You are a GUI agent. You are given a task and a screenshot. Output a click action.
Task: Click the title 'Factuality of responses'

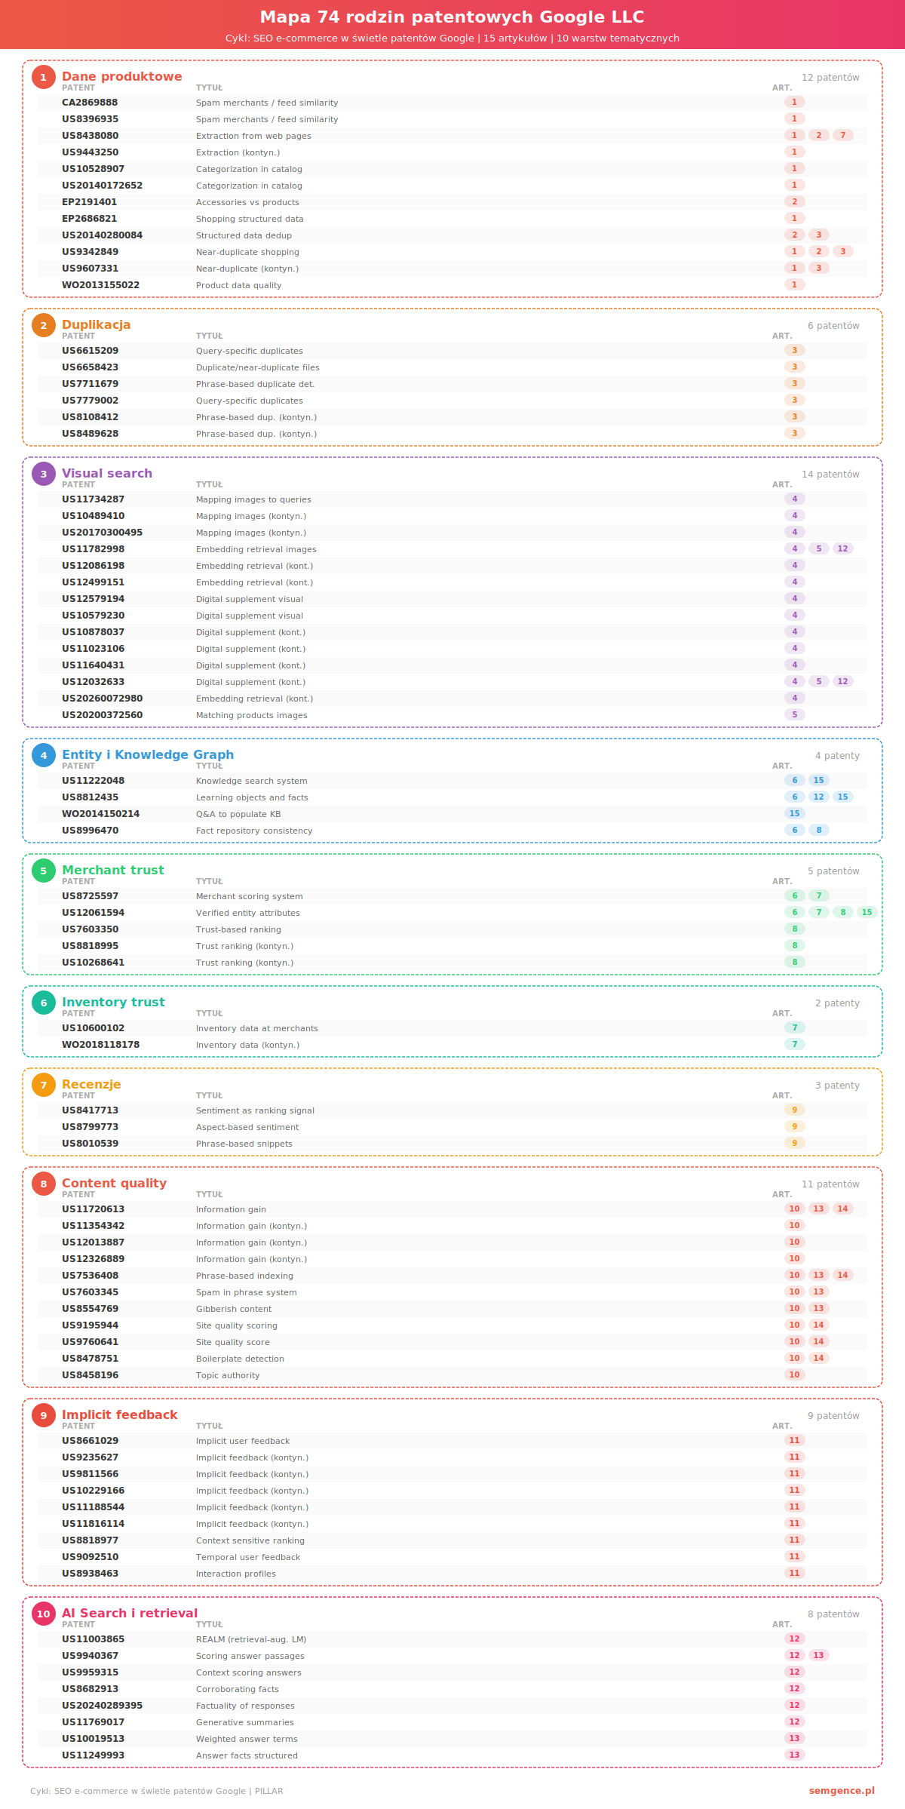click(x=245, y=1706)
